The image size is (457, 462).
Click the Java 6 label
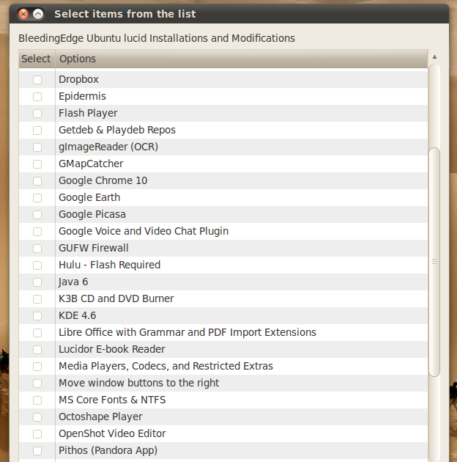[x=73, y=282]
